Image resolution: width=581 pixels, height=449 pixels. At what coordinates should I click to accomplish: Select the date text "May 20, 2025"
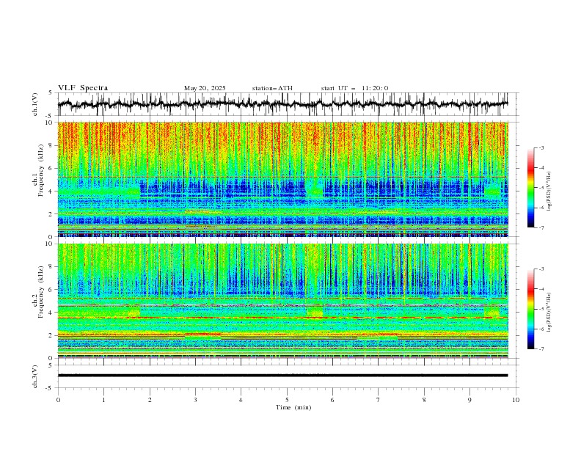(205, 88)
